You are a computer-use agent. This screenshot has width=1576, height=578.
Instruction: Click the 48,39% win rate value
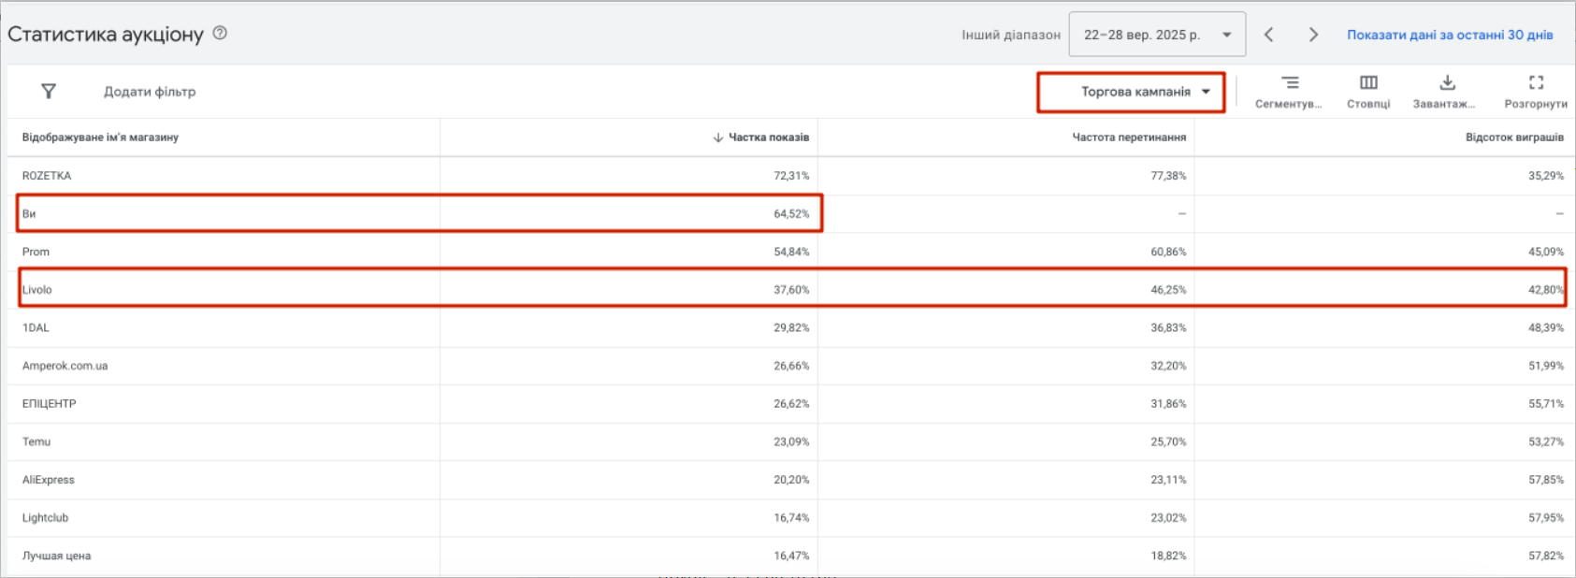pos(1546,328)
